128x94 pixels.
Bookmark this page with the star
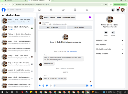tap(106, 5)
